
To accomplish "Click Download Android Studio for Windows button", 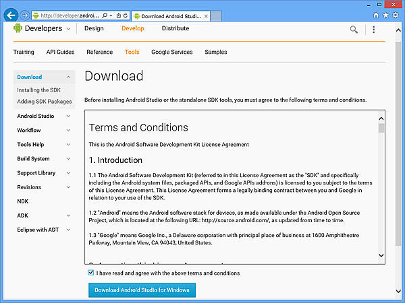I will pyautogui.click(x=142, y=290).
